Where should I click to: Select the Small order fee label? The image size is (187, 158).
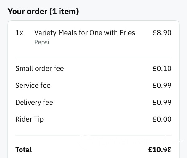pyautogui.click(x=40, y=68)
